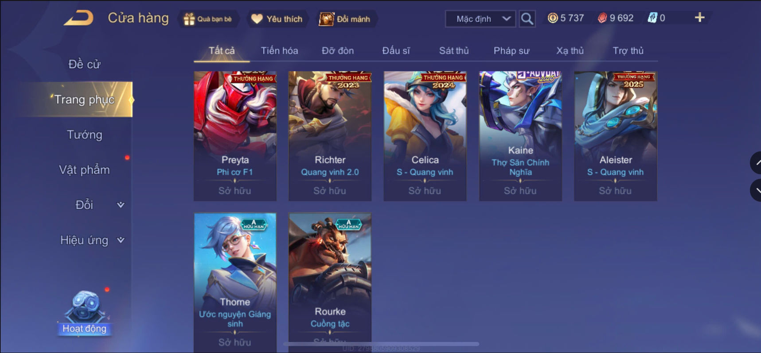Open Yêu thích heart favorites
761x353 pixels.
257,19
